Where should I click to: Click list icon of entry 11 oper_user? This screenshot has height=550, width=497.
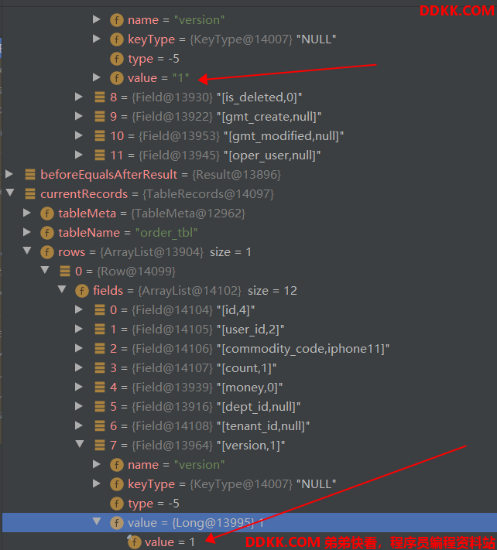pyautogui.click(x=100, y=155)
